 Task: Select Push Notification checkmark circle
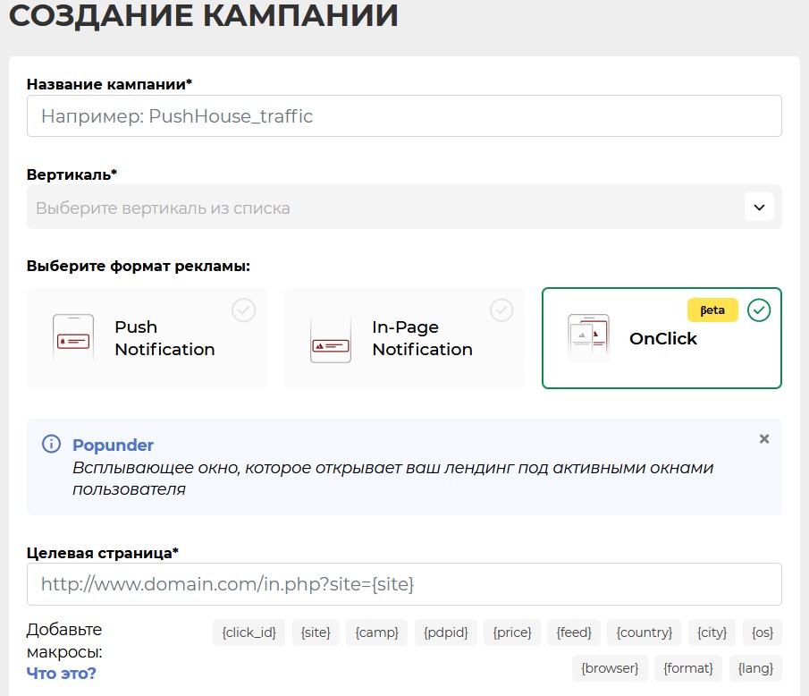pyautogui.click(x=243, y=310)
